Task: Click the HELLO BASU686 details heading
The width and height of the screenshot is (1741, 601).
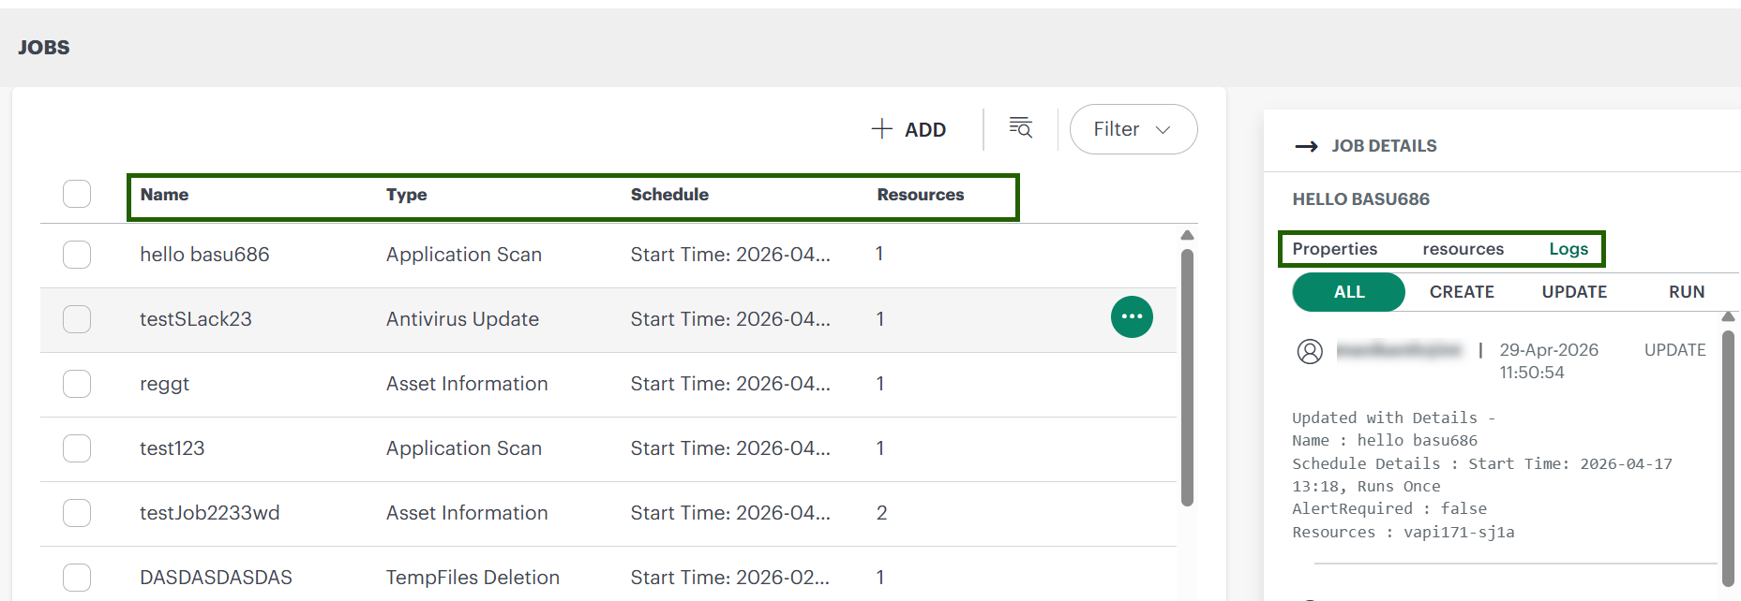Action: [x=1360, y=199]
